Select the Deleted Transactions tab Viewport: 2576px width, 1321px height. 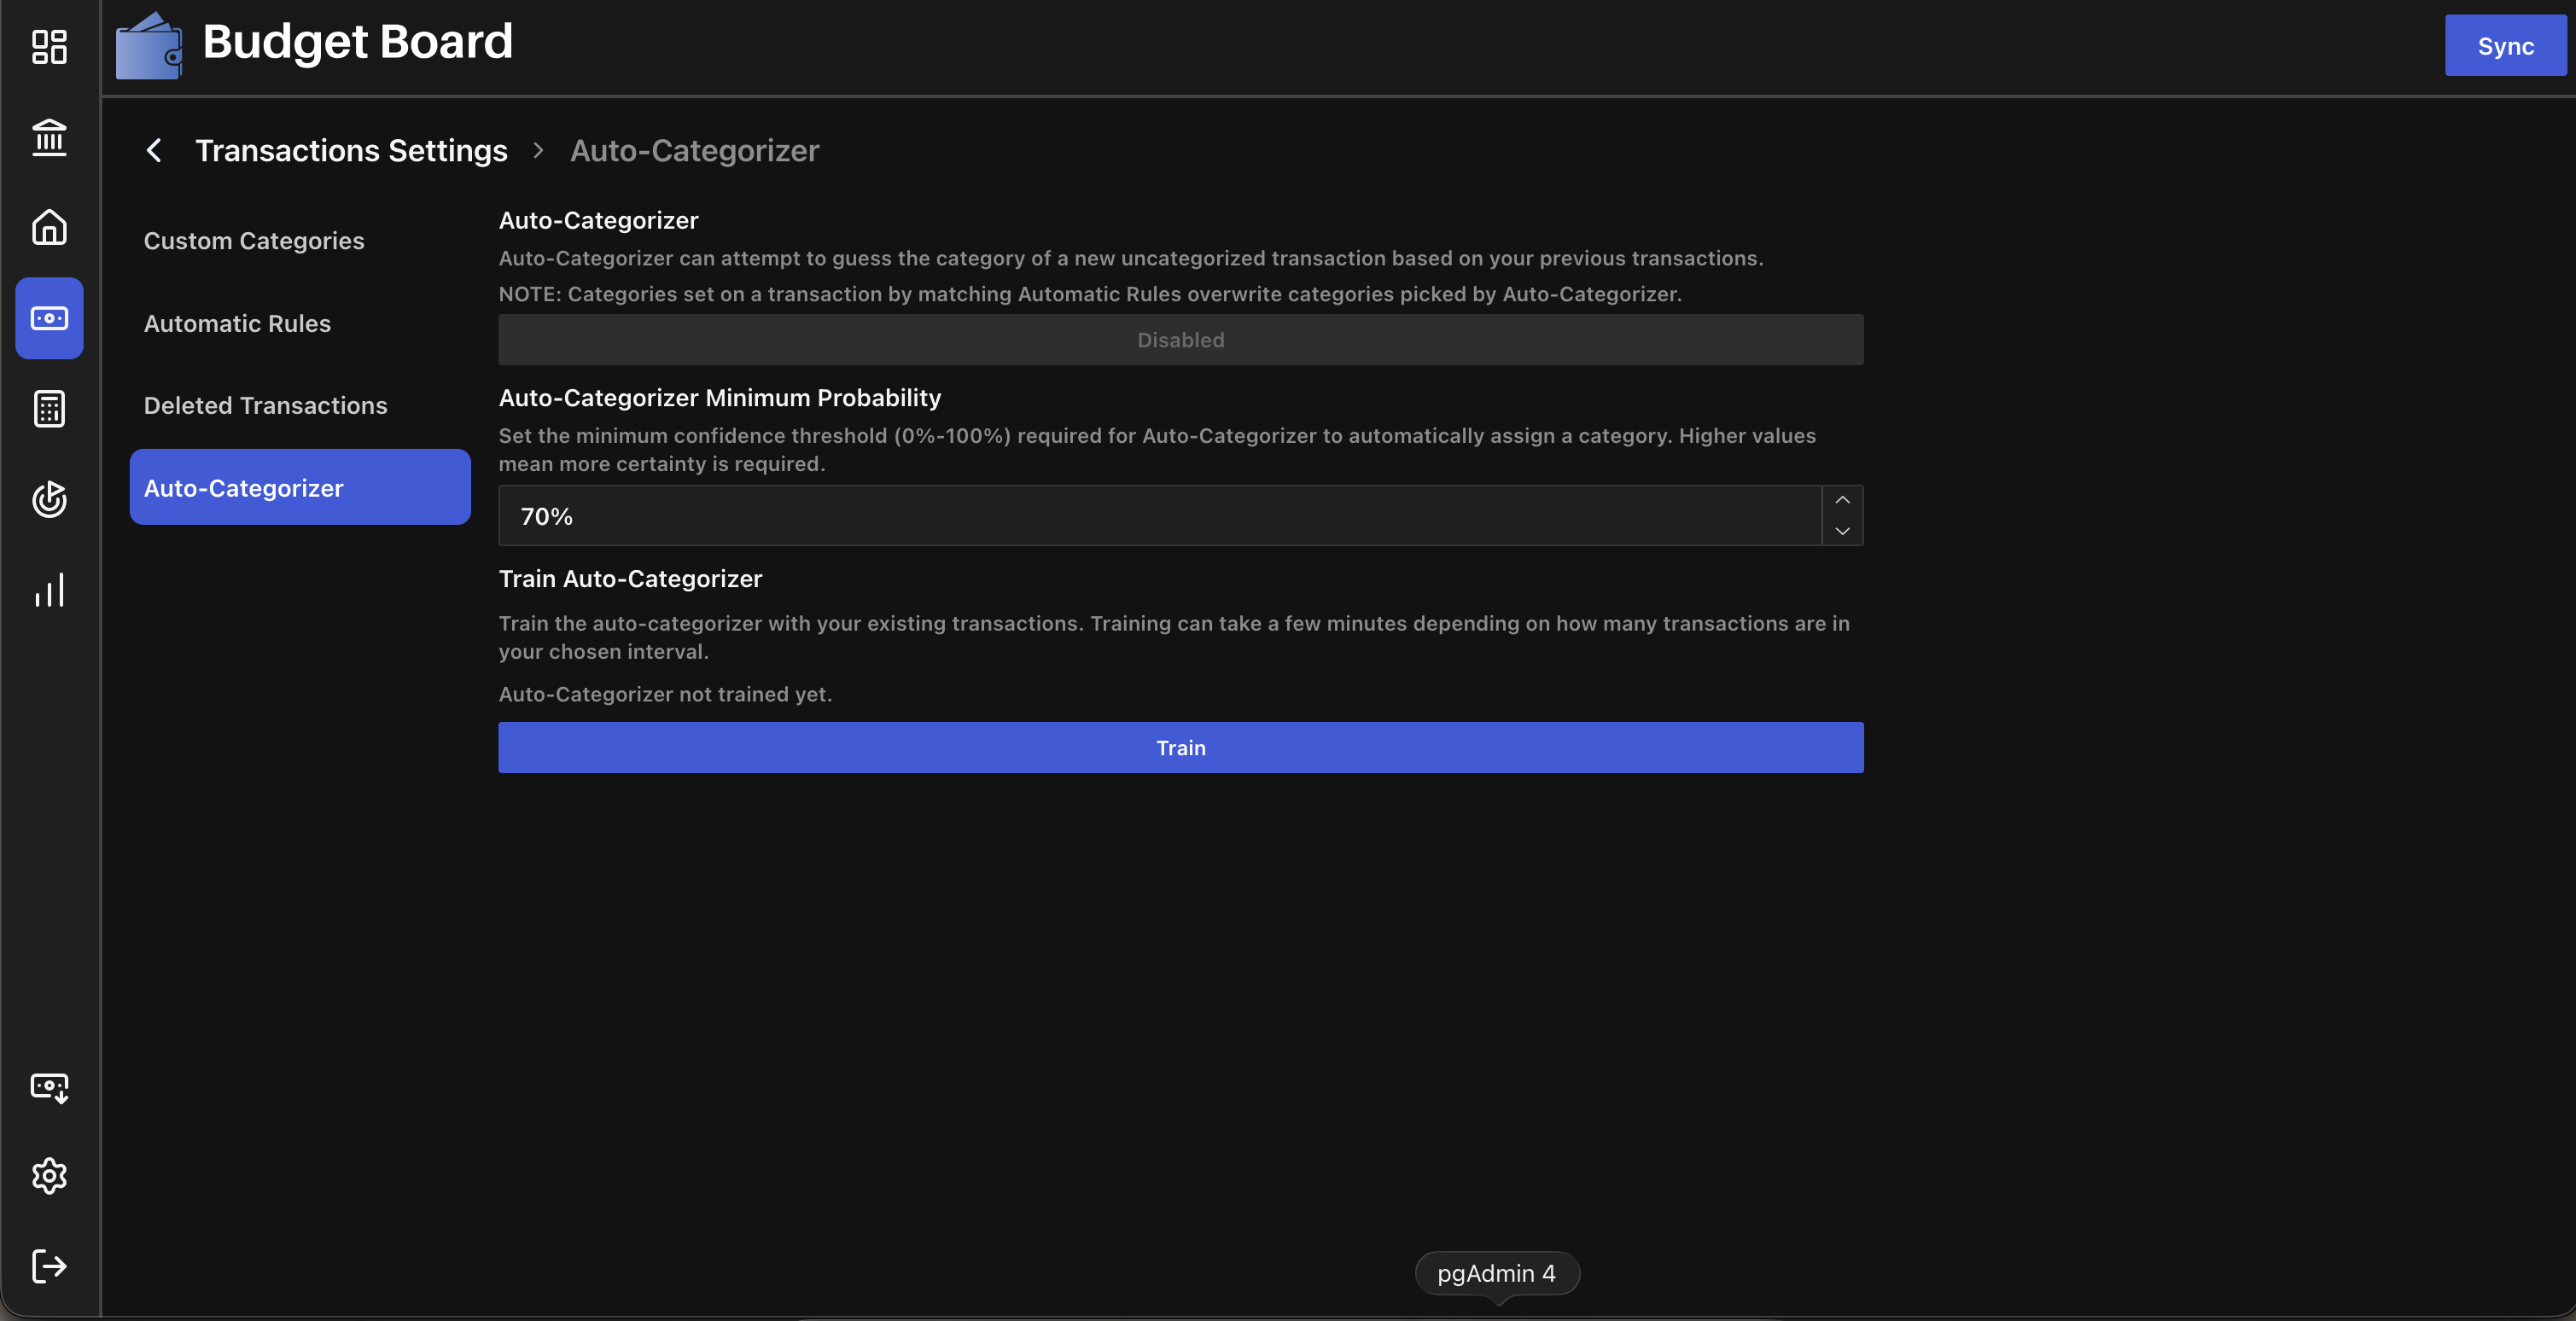(x=300, y=405)
